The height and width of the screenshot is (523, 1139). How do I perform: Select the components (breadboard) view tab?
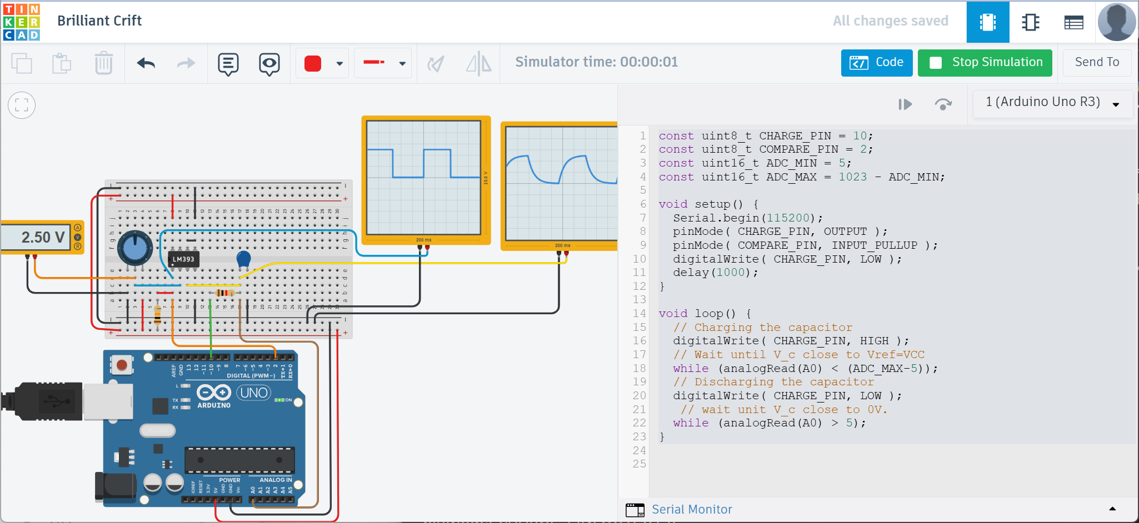pos(987,22)
